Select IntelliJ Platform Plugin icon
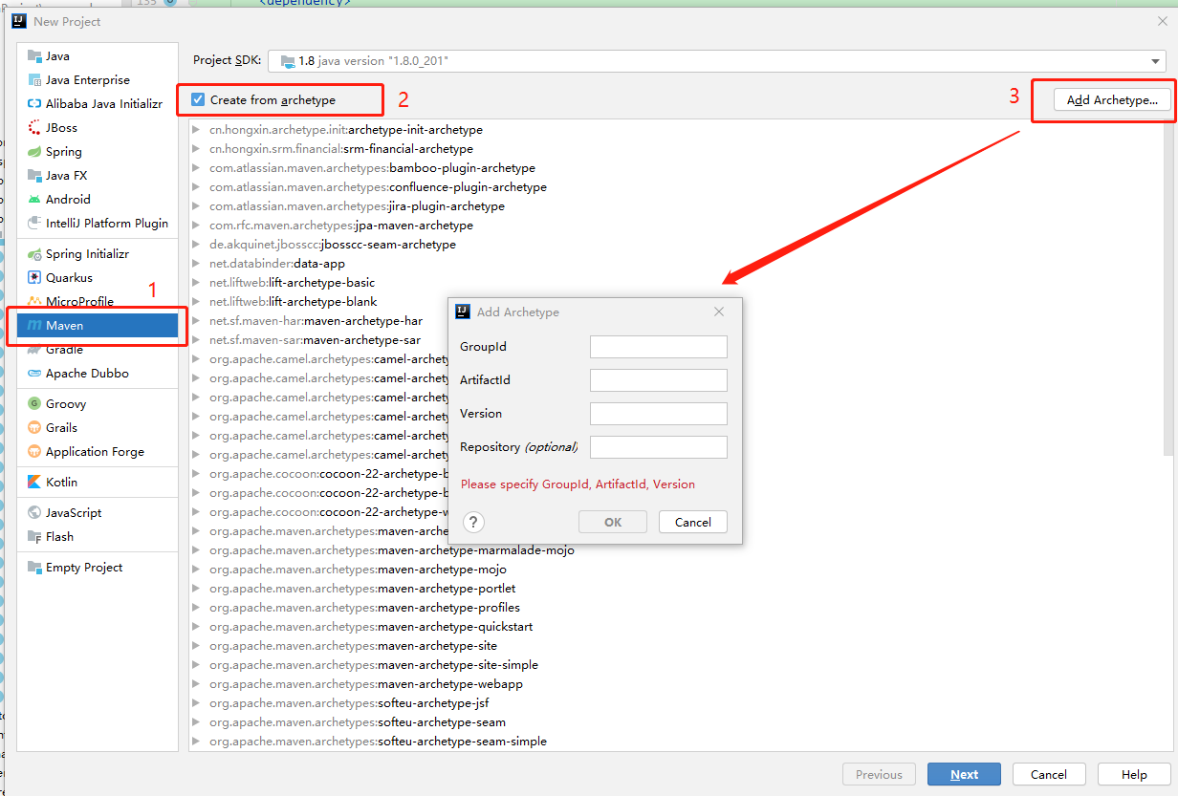 (x=35, y=224)
